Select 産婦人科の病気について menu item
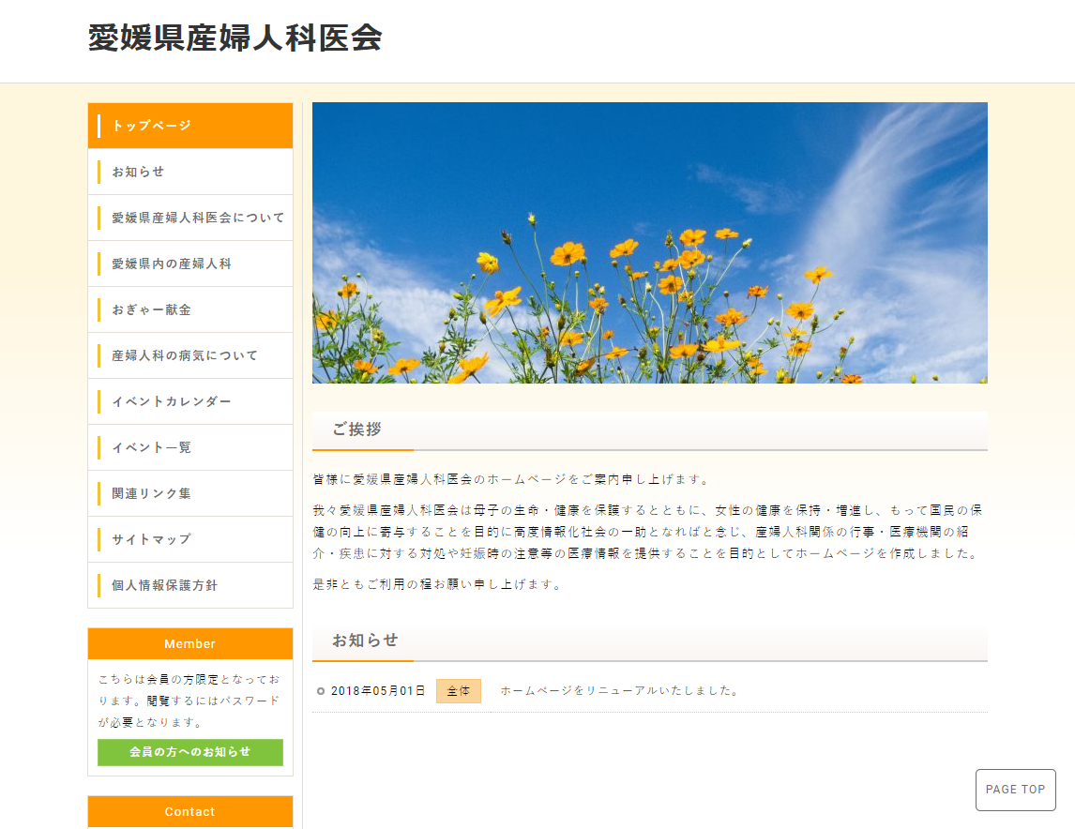This screenshot has height=829, width=1075. tap(190, 355)
